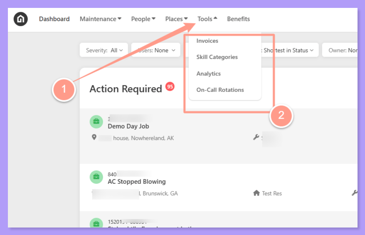The height and width of the screenshot is (235, 365).
Task: Open the Shortest in Status sort dropdown
Action: pyautogui.click(x=289, y=50)
